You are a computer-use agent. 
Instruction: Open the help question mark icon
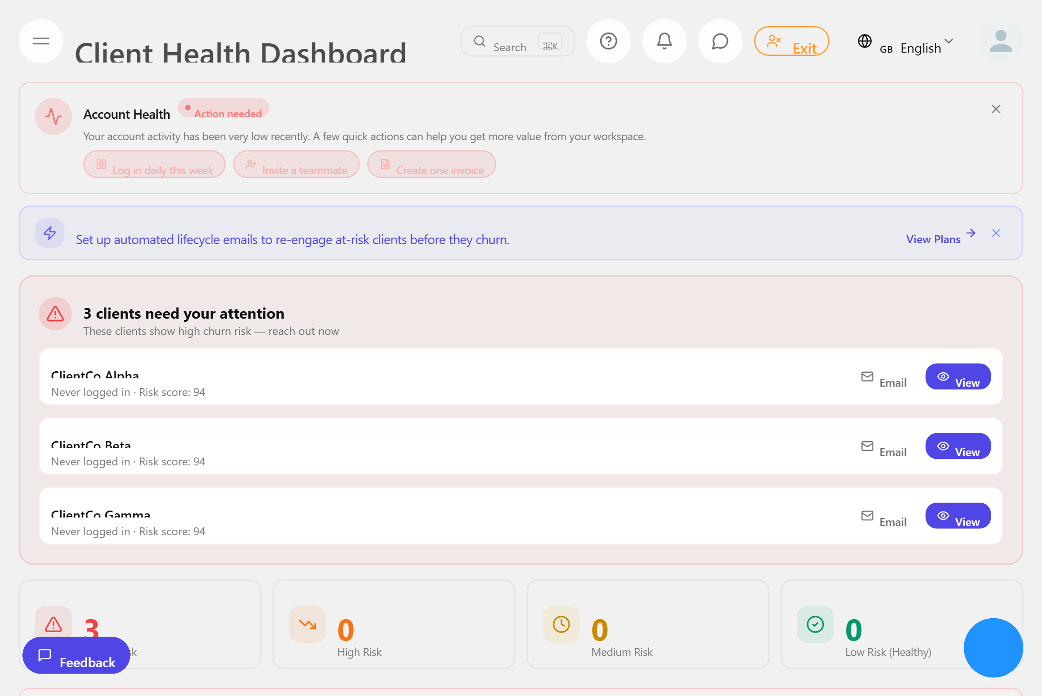click(608, 41)
